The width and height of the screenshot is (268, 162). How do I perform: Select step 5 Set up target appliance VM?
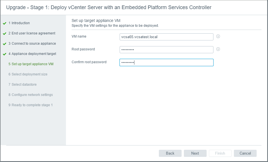[x=31, y=64]
